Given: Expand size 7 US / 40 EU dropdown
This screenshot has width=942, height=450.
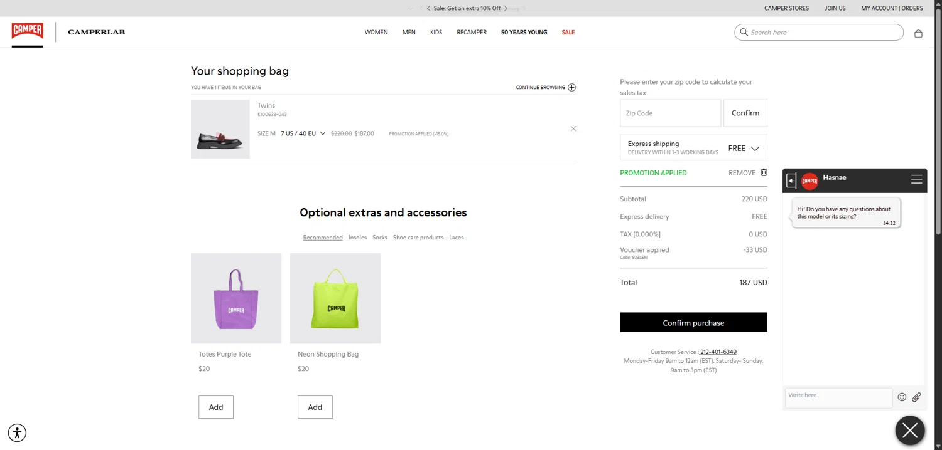Looking at the screenshot, I should [x=303, y=133].
